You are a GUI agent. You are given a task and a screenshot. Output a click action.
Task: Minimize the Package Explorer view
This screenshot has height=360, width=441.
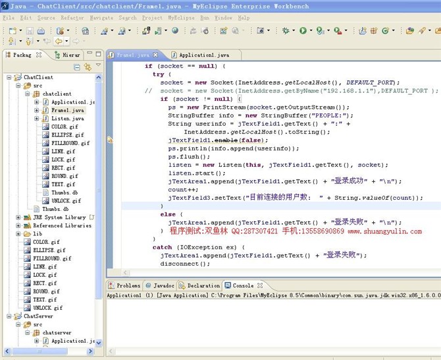pos(90,53)
